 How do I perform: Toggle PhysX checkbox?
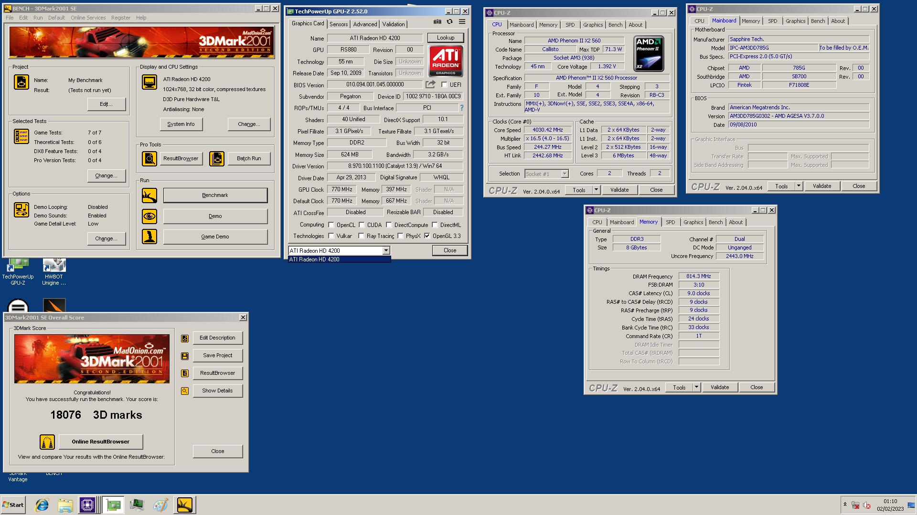400,236
